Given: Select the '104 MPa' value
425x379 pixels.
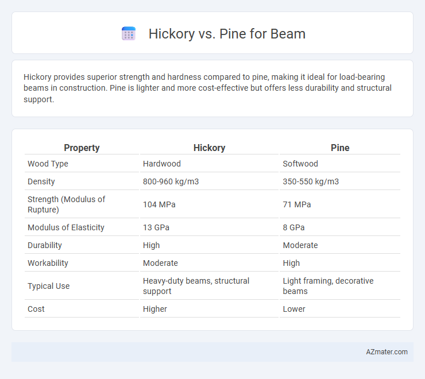Looking at the screenshot, I should pyautogui.click(x=159, y=204).
